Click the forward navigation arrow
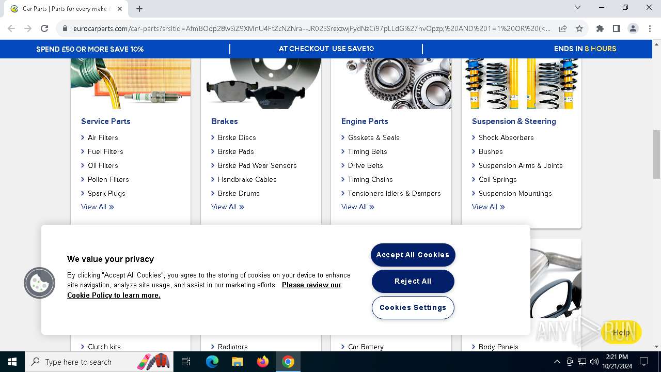Viewport: 661px width, 372px height. [28, 28]
